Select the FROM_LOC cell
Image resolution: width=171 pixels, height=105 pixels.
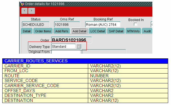click(x=45, y=71)
